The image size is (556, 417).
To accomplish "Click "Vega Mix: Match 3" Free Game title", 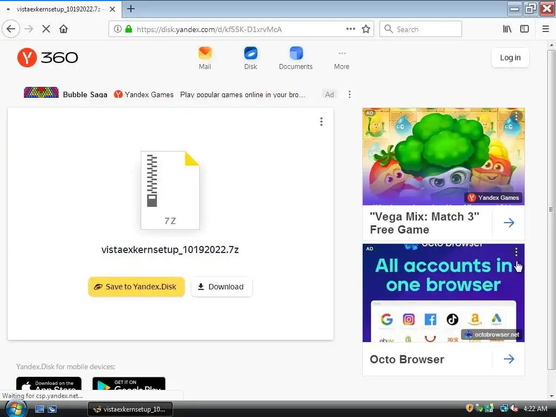I will [x=425, y=223].
